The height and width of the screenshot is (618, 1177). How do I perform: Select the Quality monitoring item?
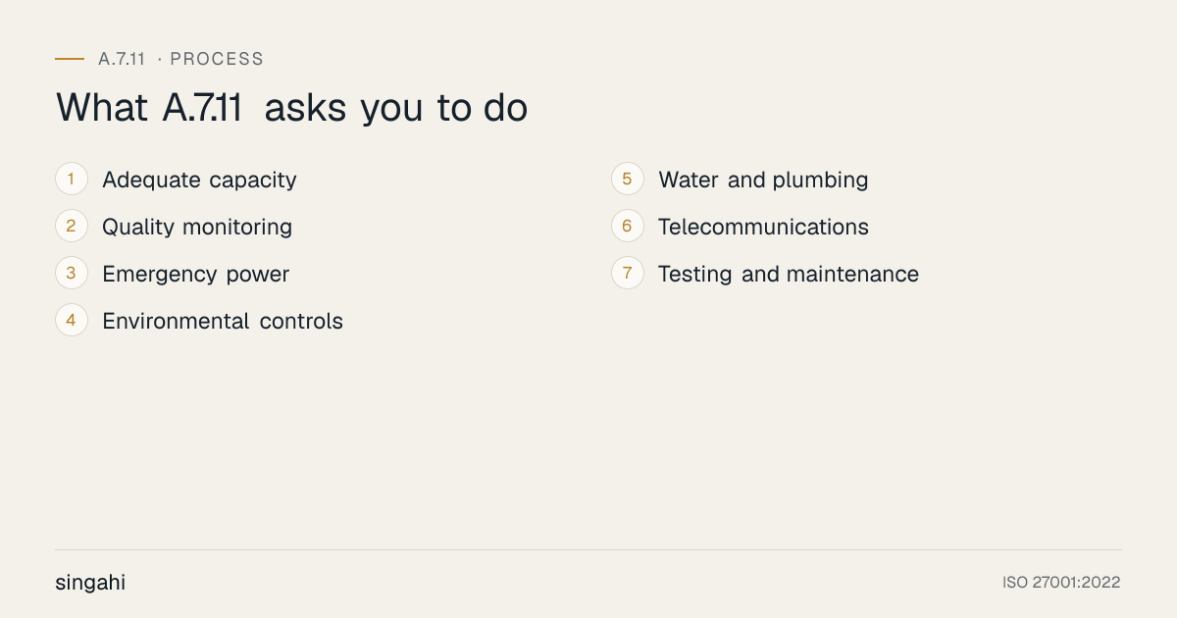point(197,228)
